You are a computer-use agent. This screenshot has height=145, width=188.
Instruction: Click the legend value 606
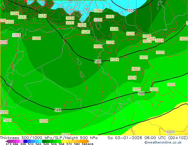(x=90, y=144)
